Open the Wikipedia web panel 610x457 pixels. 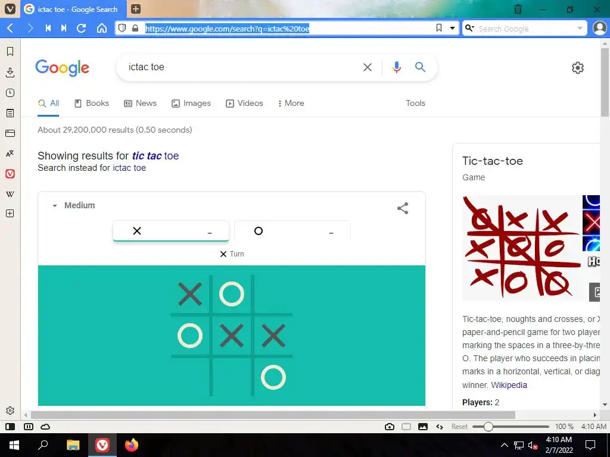click(10, 194)
